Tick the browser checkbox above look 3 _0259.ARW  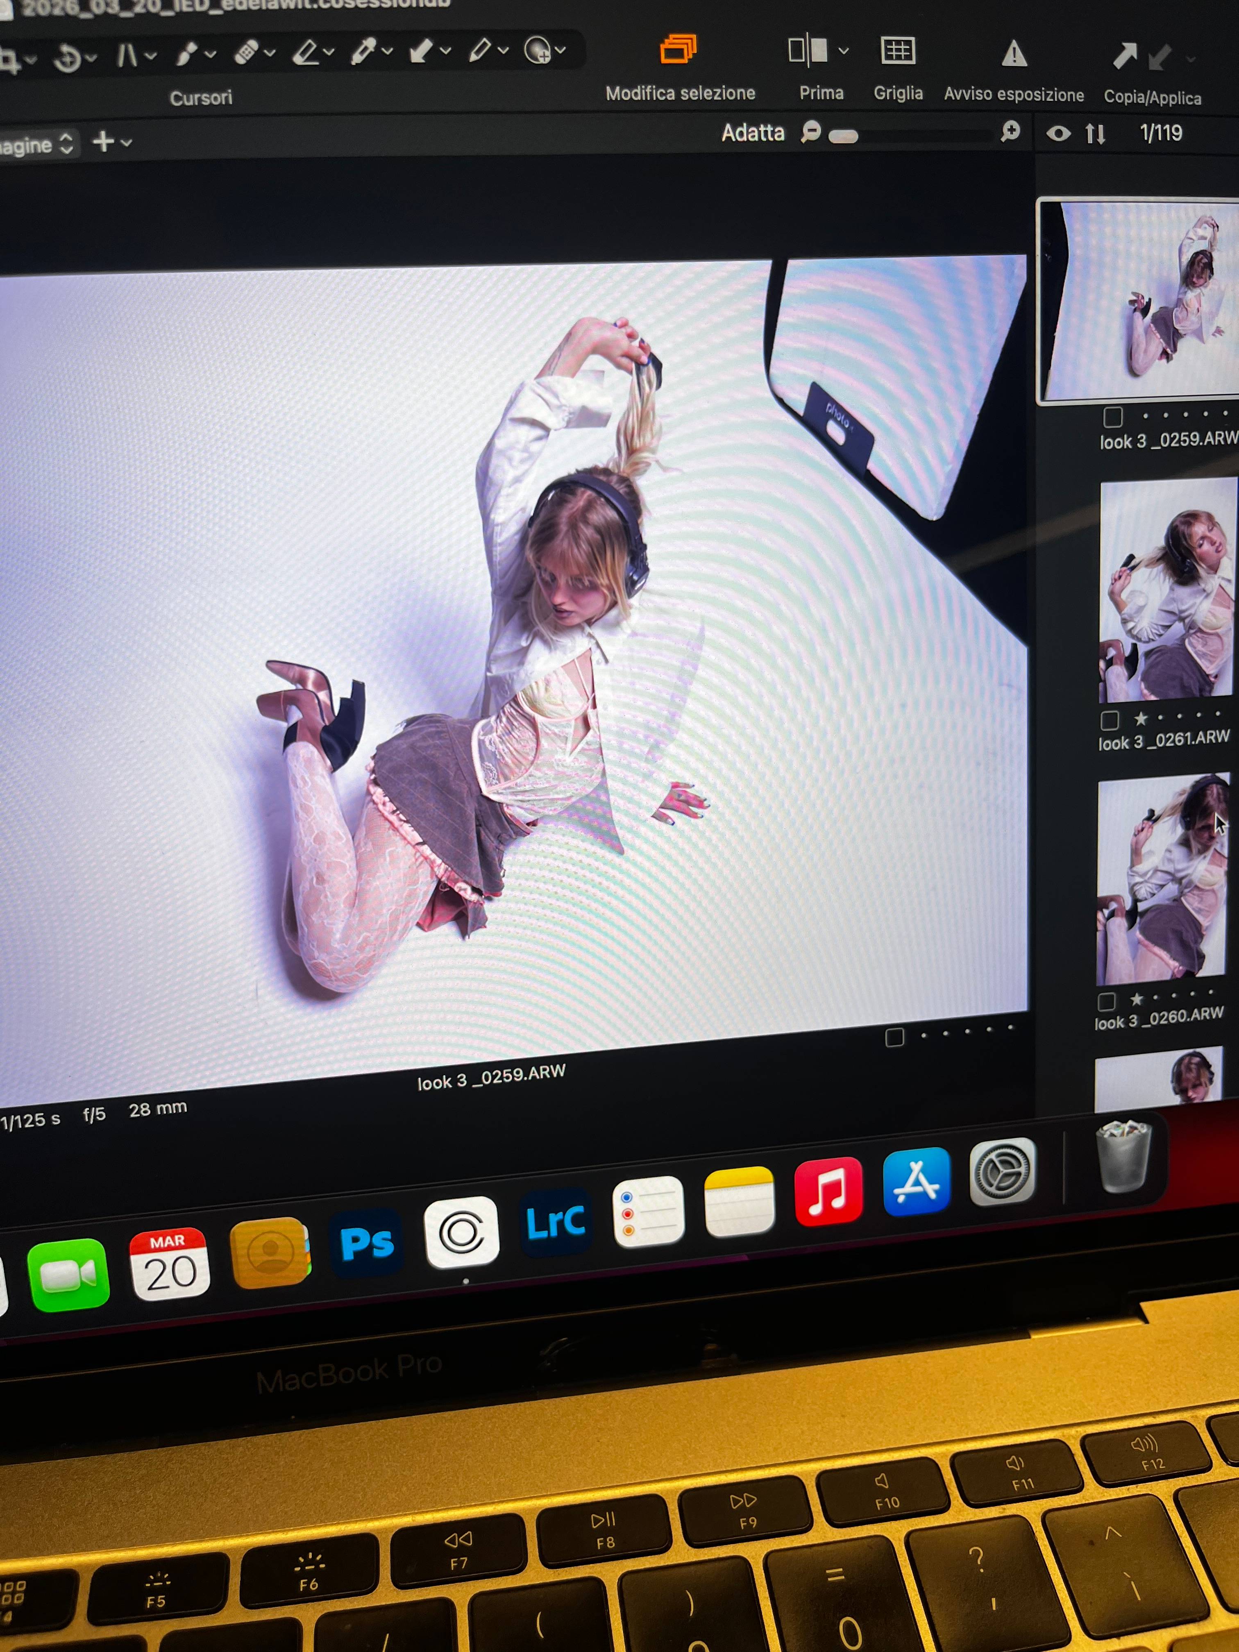point(1113,417)
